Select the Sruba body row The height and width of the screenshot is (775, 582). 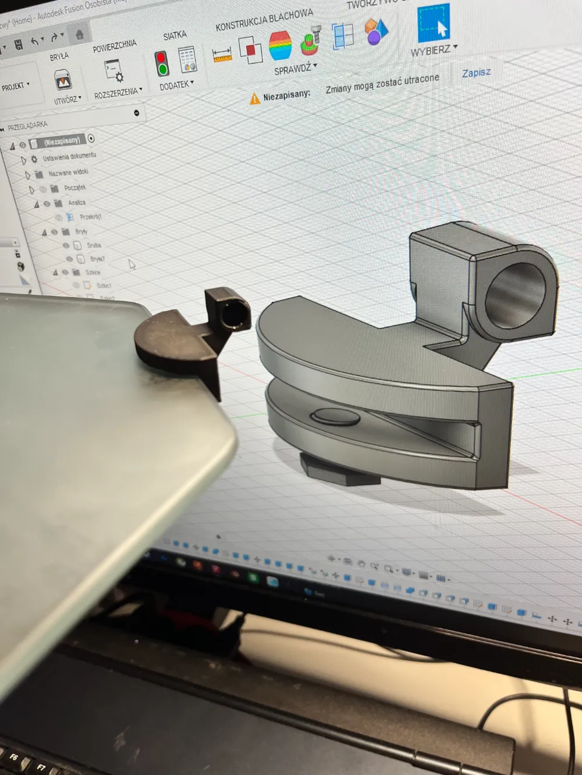click(x=84, y=245)
